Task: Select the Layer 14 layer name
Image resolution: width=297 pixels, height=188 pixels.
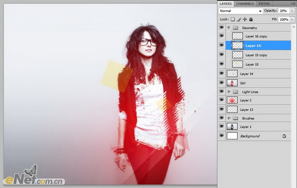Action: [246, 74]
